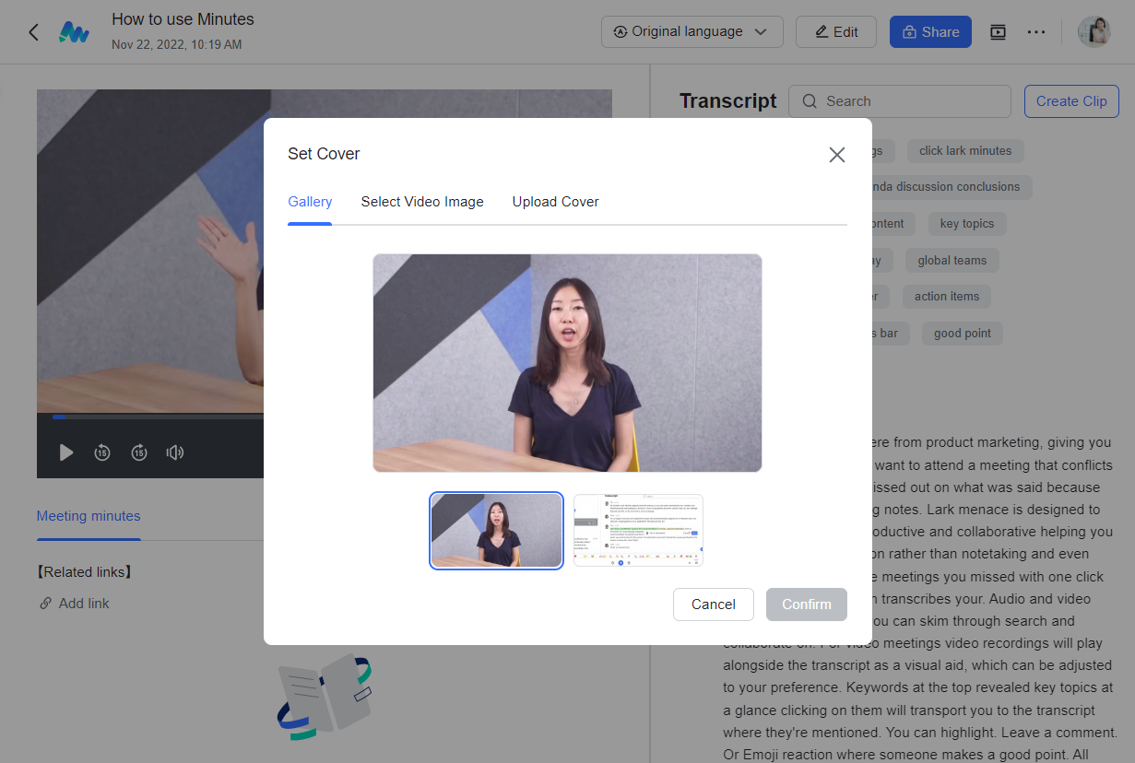Click the video progress bar
Image resolution: width=1135 pixels, height=763 pixels.
[x=157, y=417]
